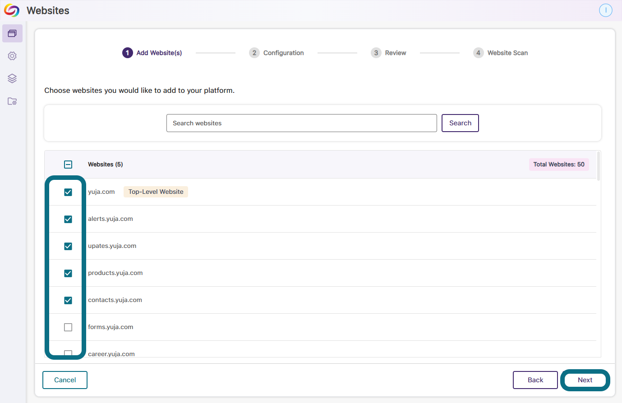Image resolution: width=622 pixels, height=403 pixels.
Task: Click the career.yuja.com row text
Action: (x=111, y=354)
